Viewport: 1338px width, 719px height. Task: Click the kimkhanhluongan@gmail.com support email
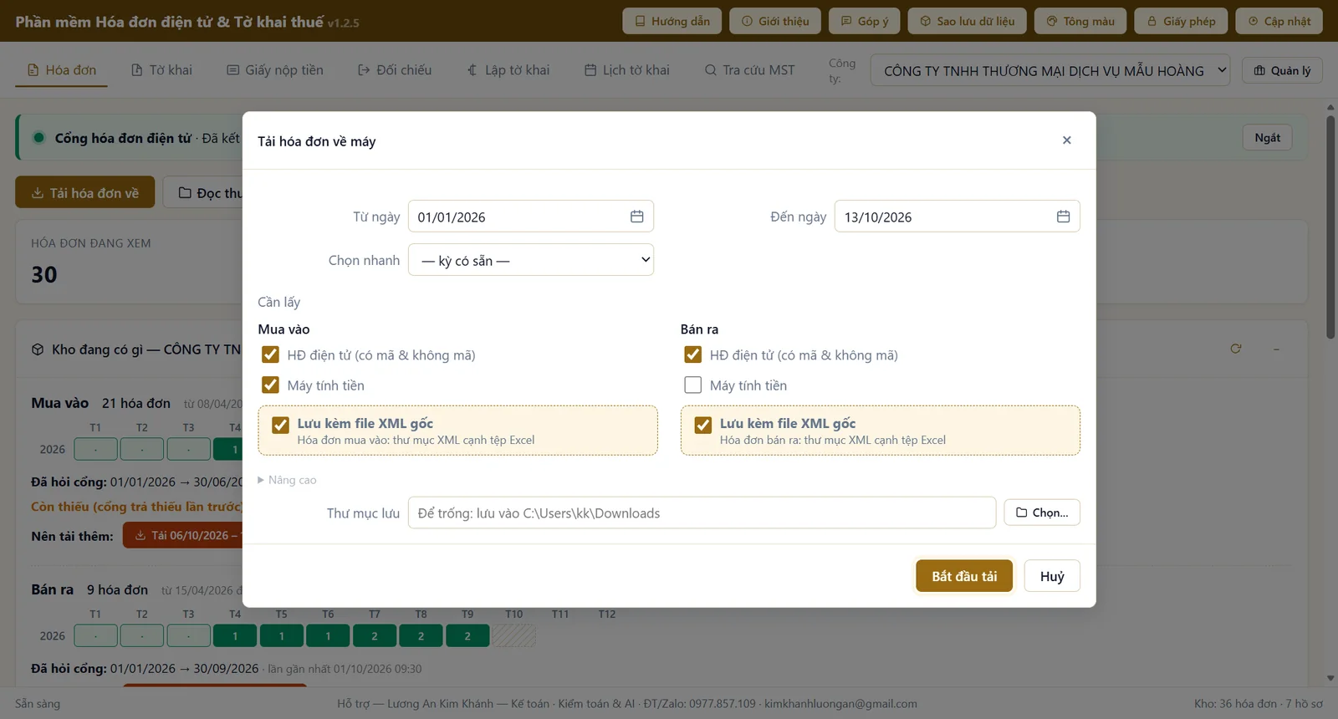coord(840,704)
